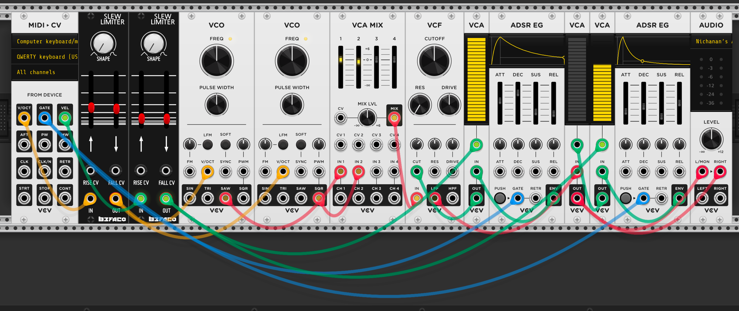
Task: Click the SIN output jack on left VCO
Action: click(190, 198)
